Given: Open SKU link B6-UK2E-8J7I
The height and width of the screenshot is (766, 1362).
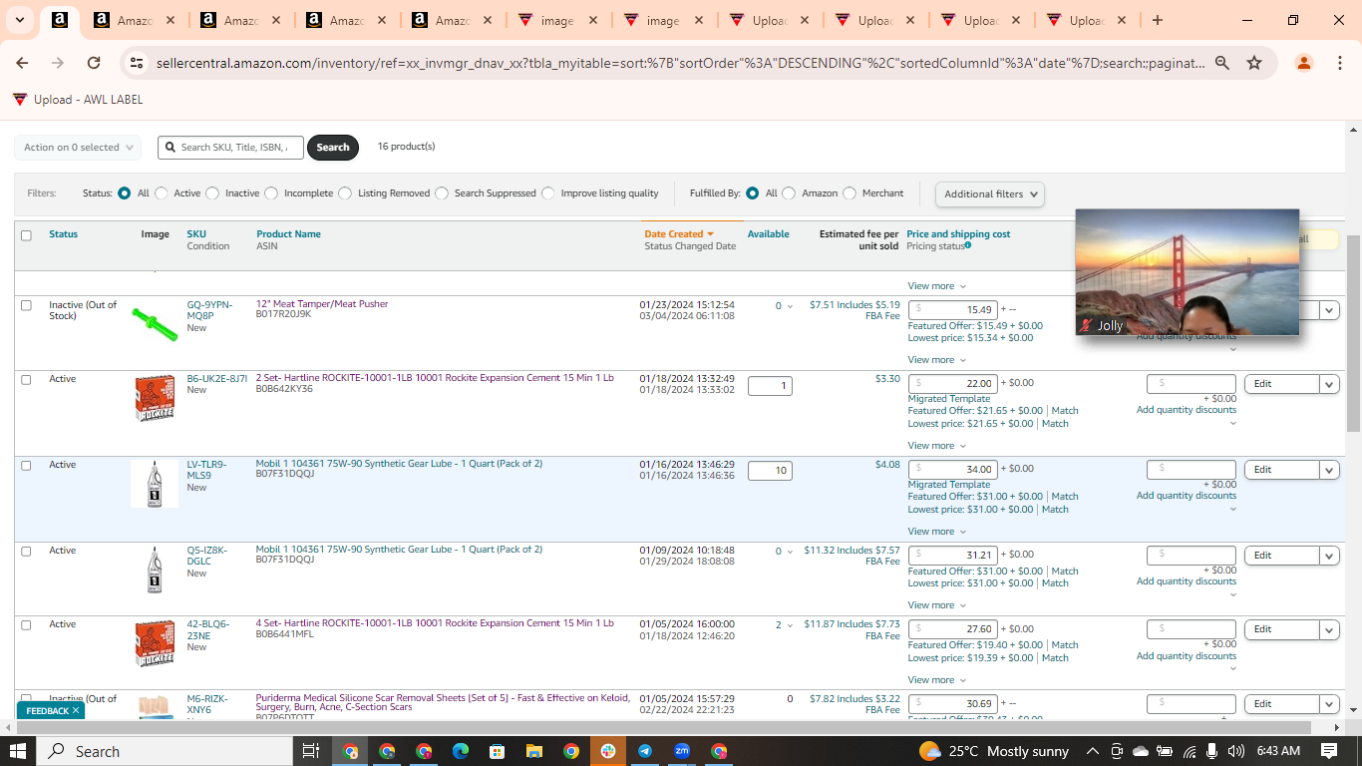Looking at the screenshot, I should [x=217, y=379].
